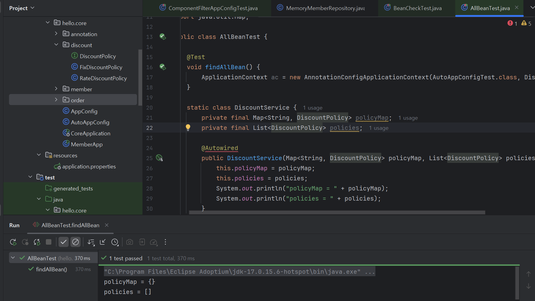Viewport: 535px width, 301px height.
Task: Click the error count indicator
Action: (x=512, y=23)
